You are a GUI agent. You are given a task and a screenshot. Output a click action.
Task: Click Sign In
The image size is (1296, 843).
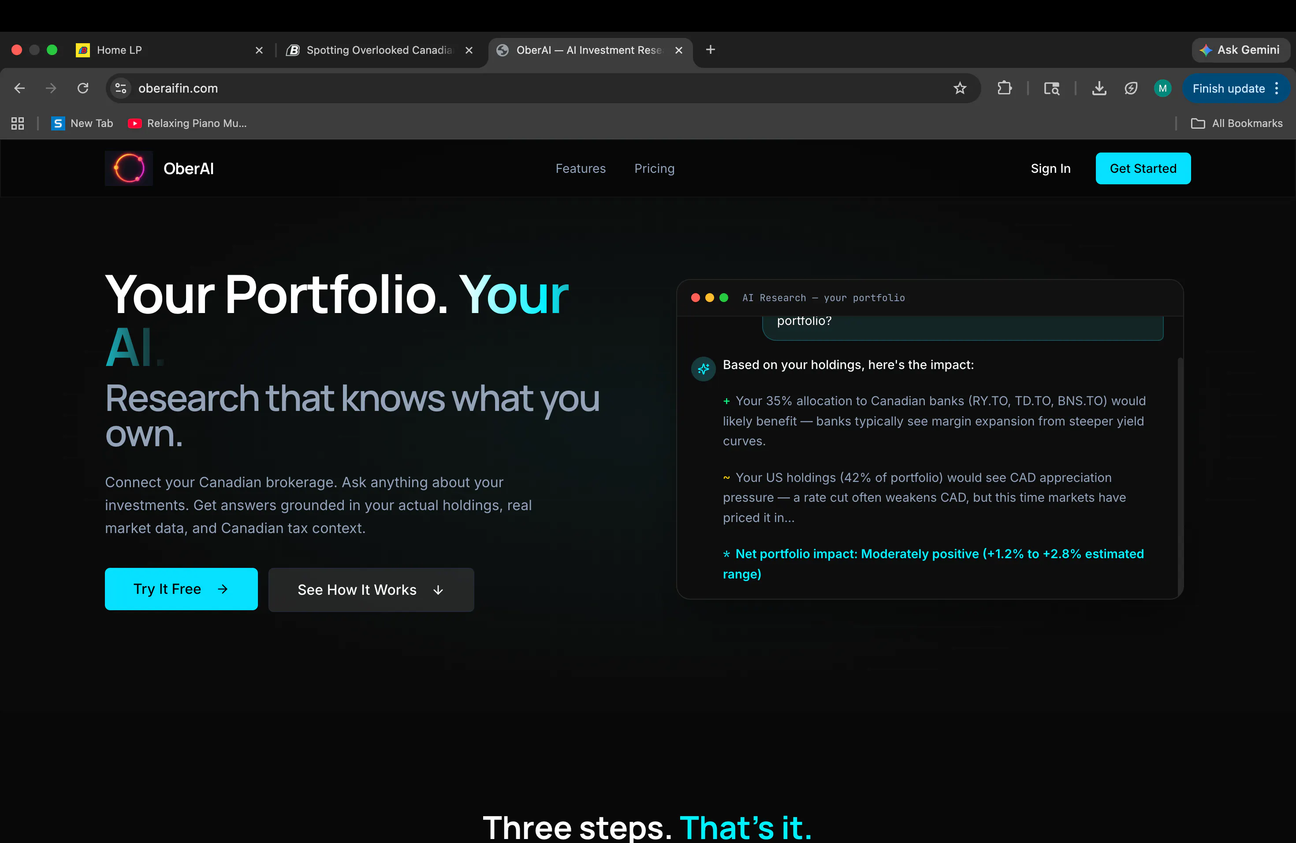click(1050, 169)
